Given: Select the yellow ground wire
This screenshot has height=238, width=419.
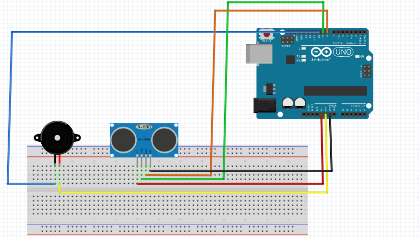Looking at the screenshot, I should 192,192.
